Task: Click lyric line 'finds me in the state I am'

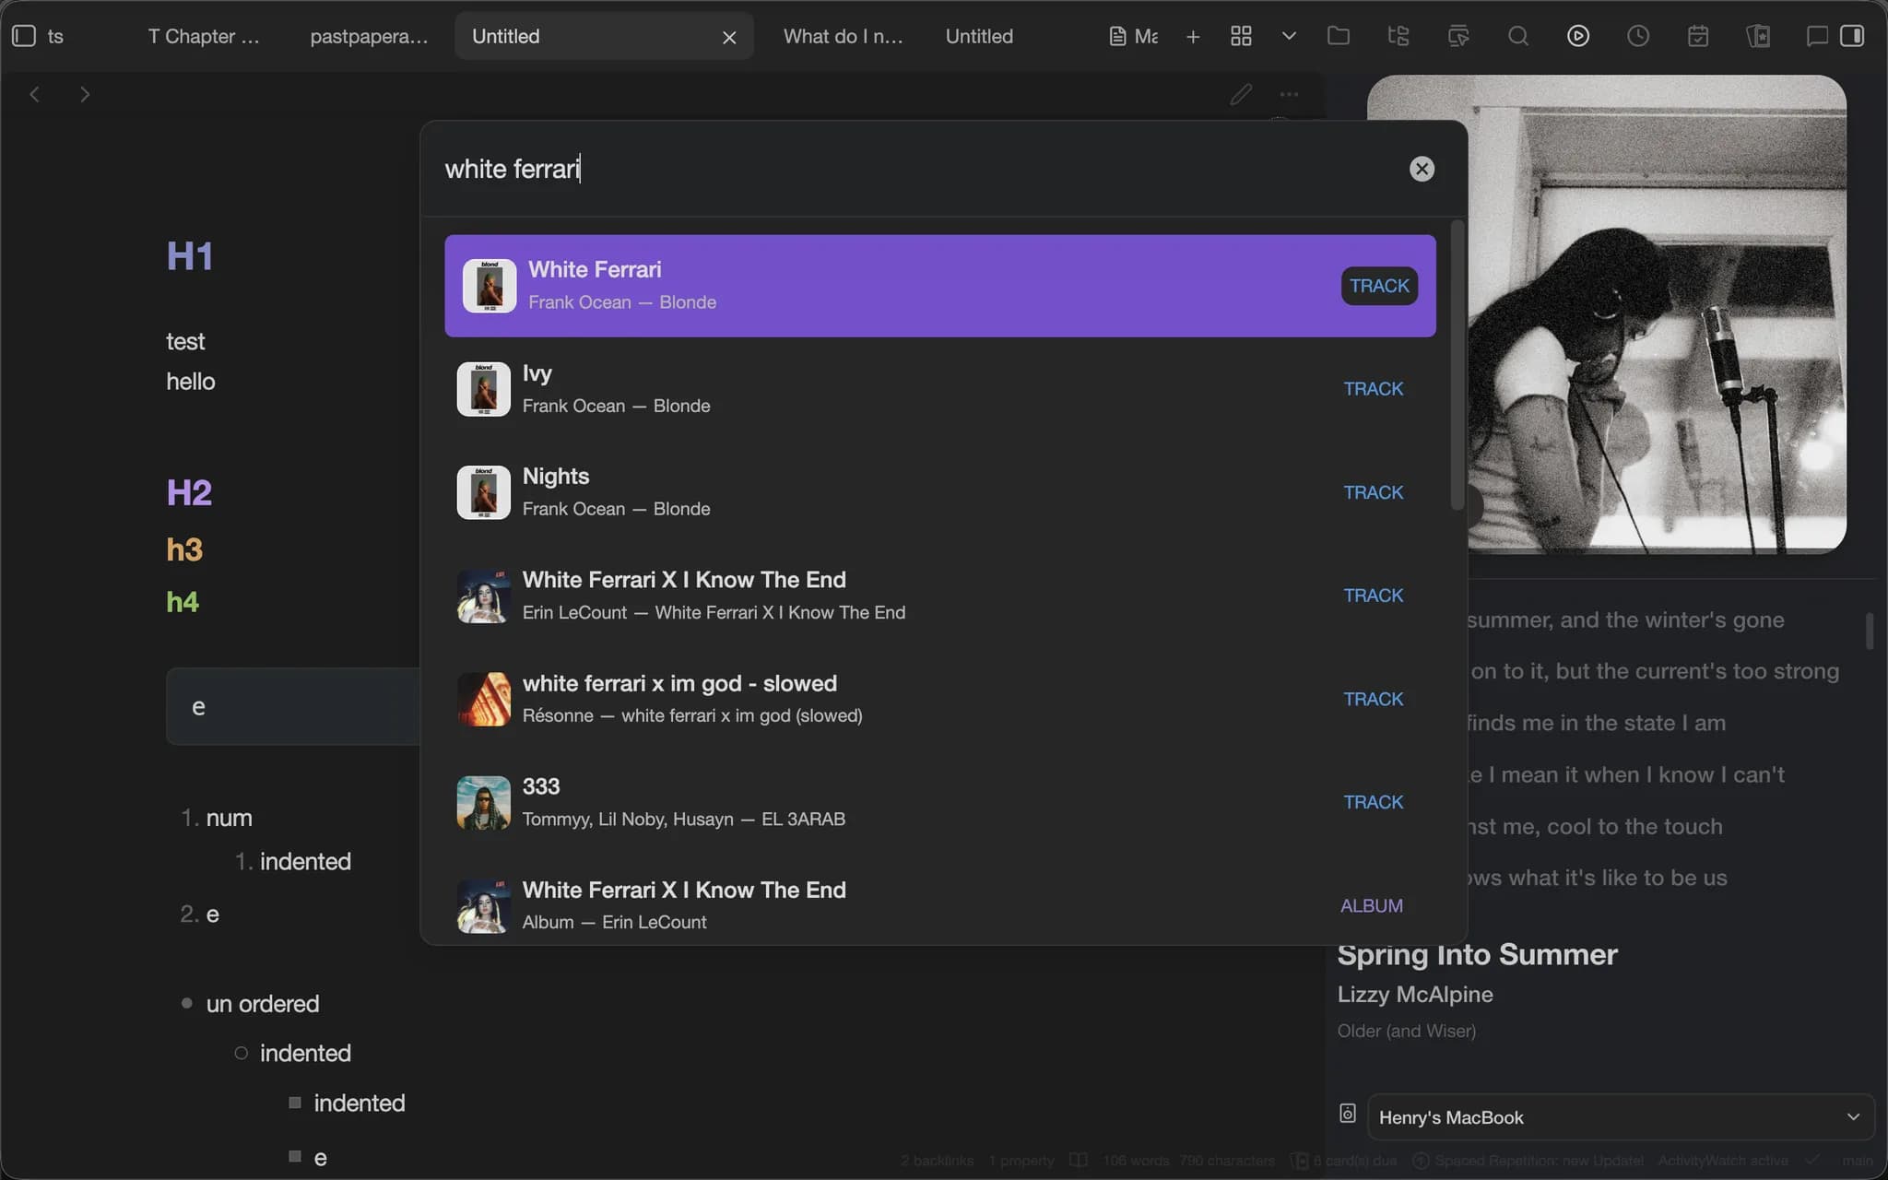Action: coord(1596,723)
